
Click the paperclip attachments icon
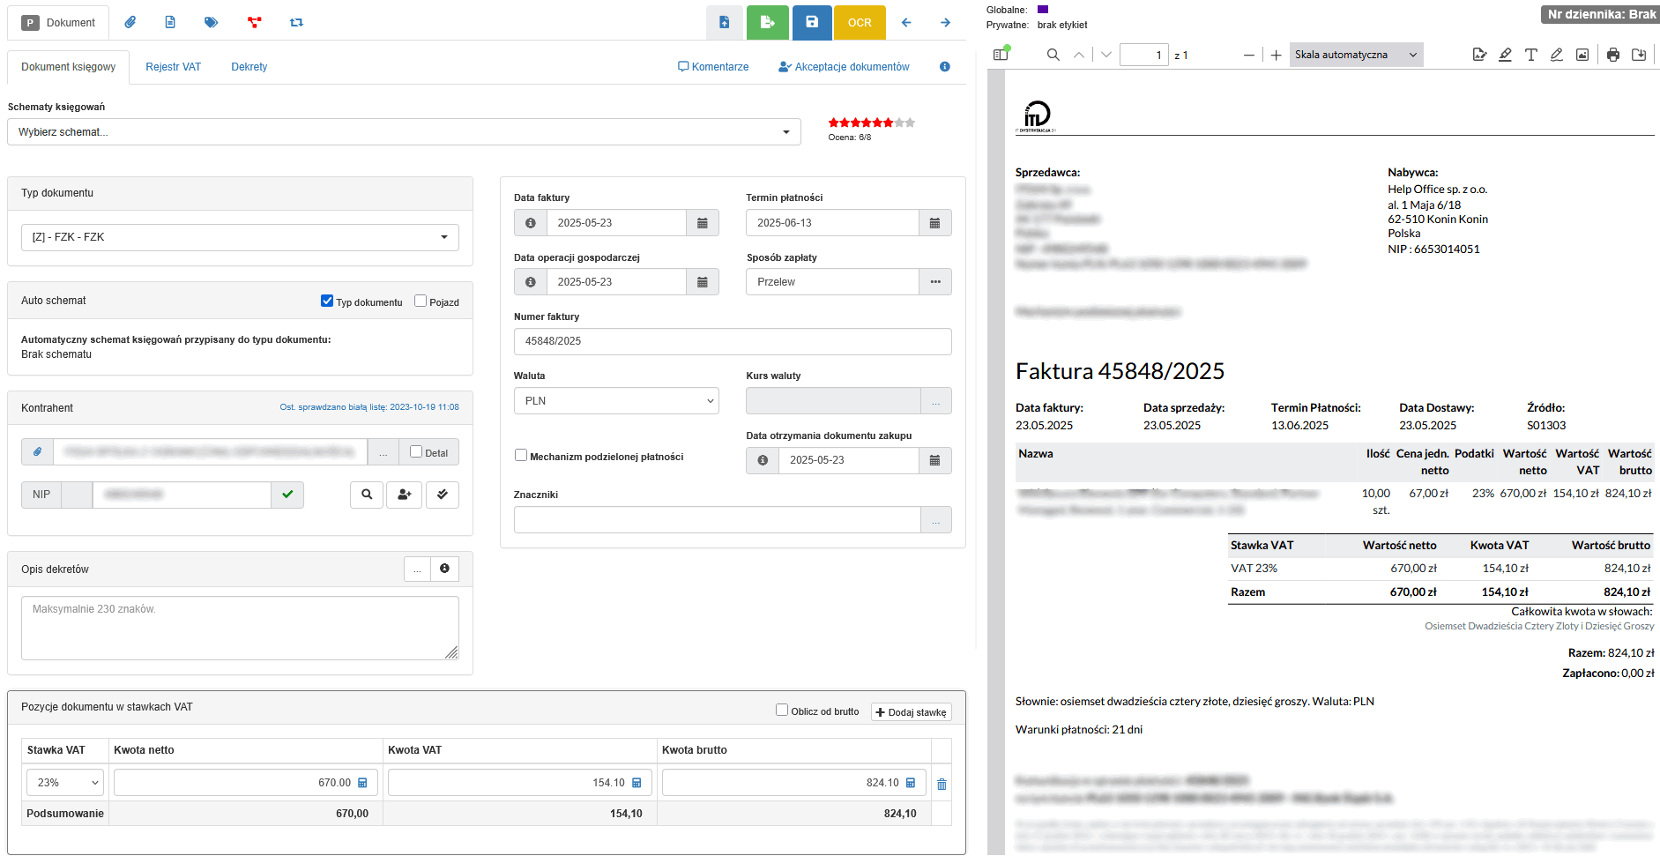(130, 22)
